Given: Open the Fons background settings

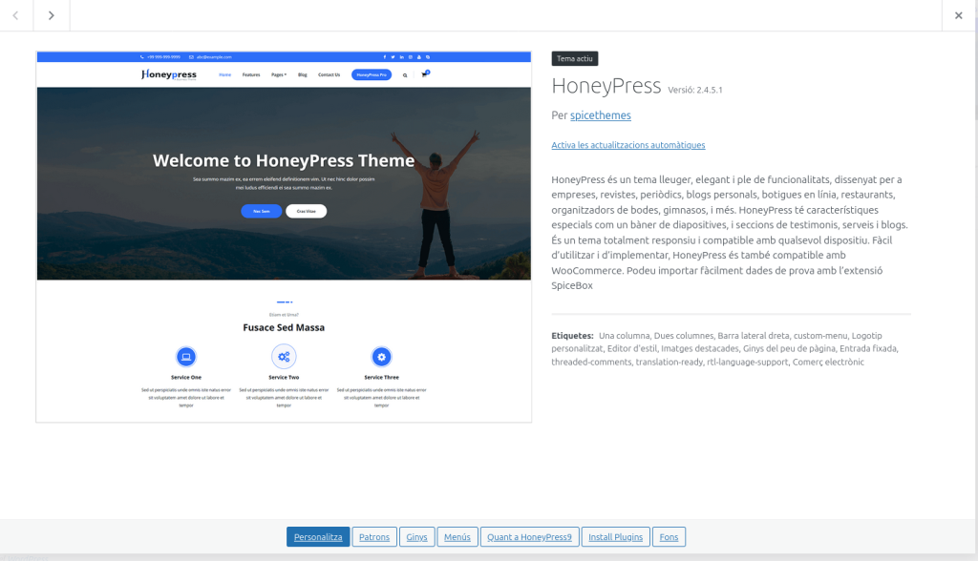Looking at the screenshot, I should pyautogui.click(x=669, y=537).
